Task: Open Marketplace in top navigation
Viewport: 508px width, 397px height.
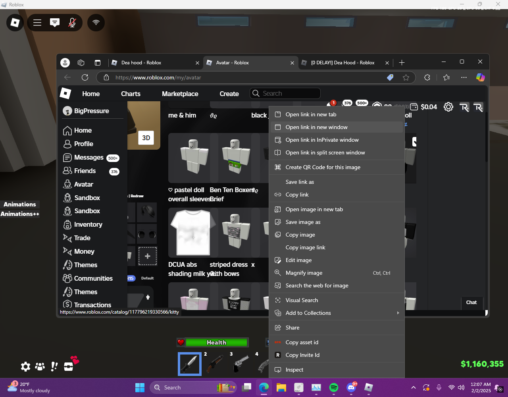Action: point(180,94)
